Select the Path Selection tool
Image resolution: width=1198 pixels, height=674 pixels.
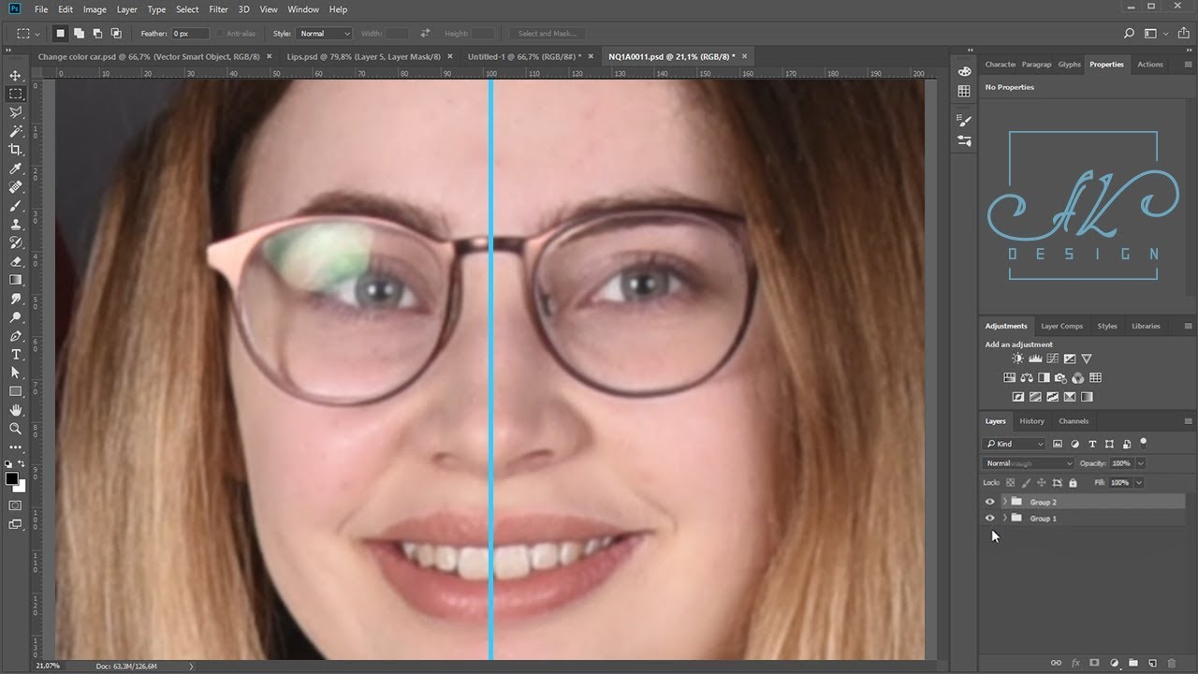click(15, 373)
